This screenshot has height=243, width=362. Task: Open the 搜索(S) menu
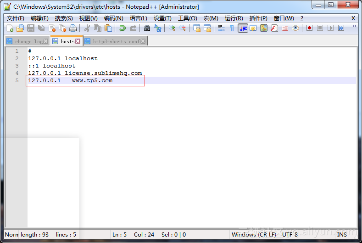(64, 18)
